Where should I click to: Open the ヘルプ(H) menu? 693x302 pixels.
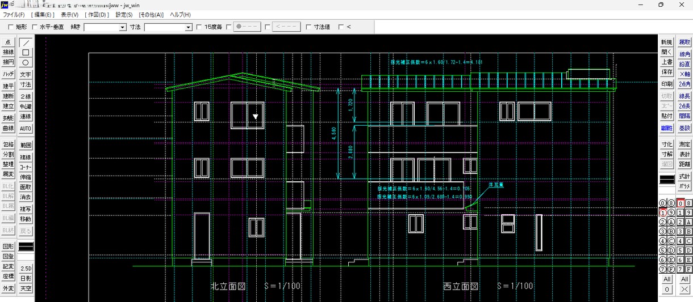coord(181,15)
